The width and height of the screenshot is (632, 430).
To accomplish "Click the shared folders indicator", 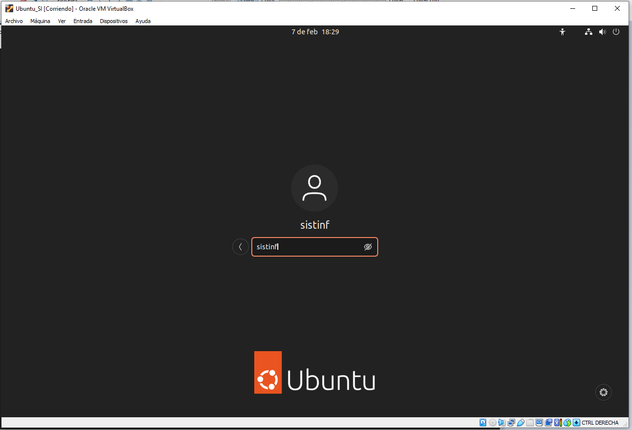I will coord(530,423).
